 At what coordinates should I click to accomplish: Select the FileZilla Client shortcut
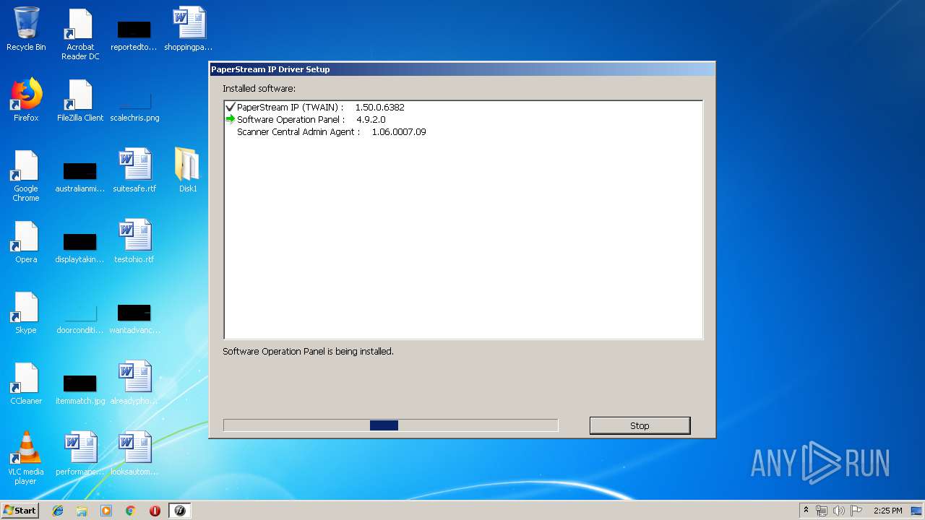click(80, 100)
